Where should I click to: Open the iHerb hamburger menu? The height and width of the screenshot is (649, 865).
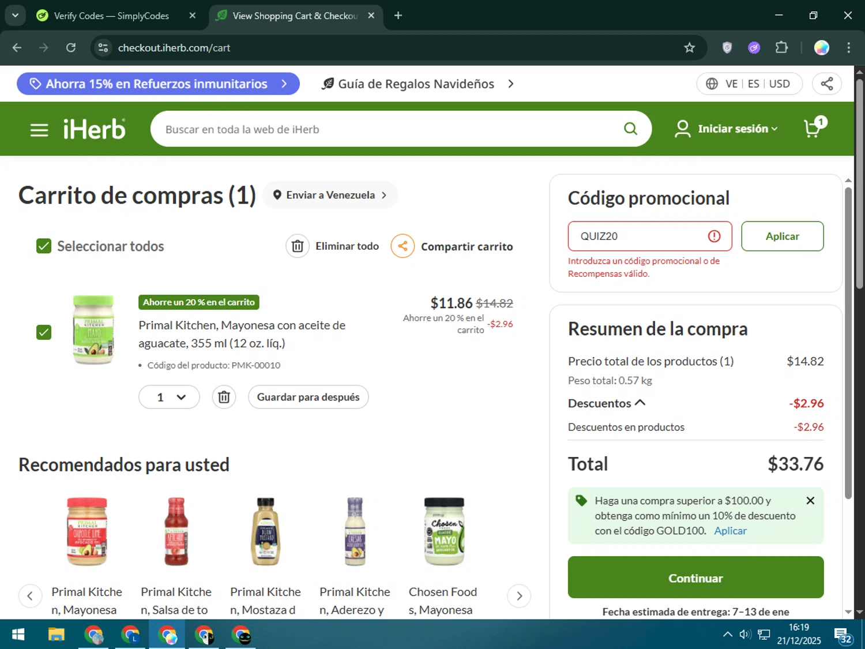click(39, 130)
